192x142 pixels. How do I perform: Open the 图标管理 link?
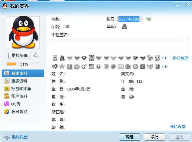tap(180, 59)
